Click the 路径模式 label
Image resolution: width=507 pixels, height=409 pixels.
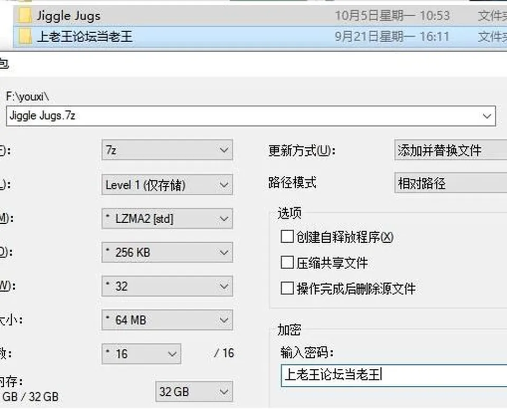(292, 183)
